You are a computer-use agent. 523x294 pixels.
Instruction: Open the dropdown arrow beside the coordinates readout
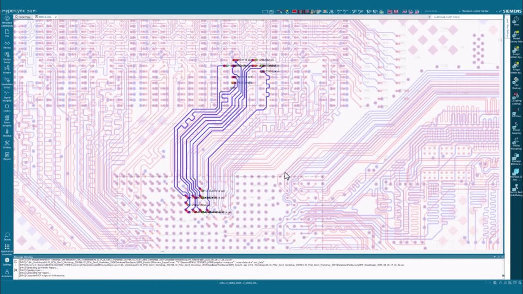coord(429,17)
